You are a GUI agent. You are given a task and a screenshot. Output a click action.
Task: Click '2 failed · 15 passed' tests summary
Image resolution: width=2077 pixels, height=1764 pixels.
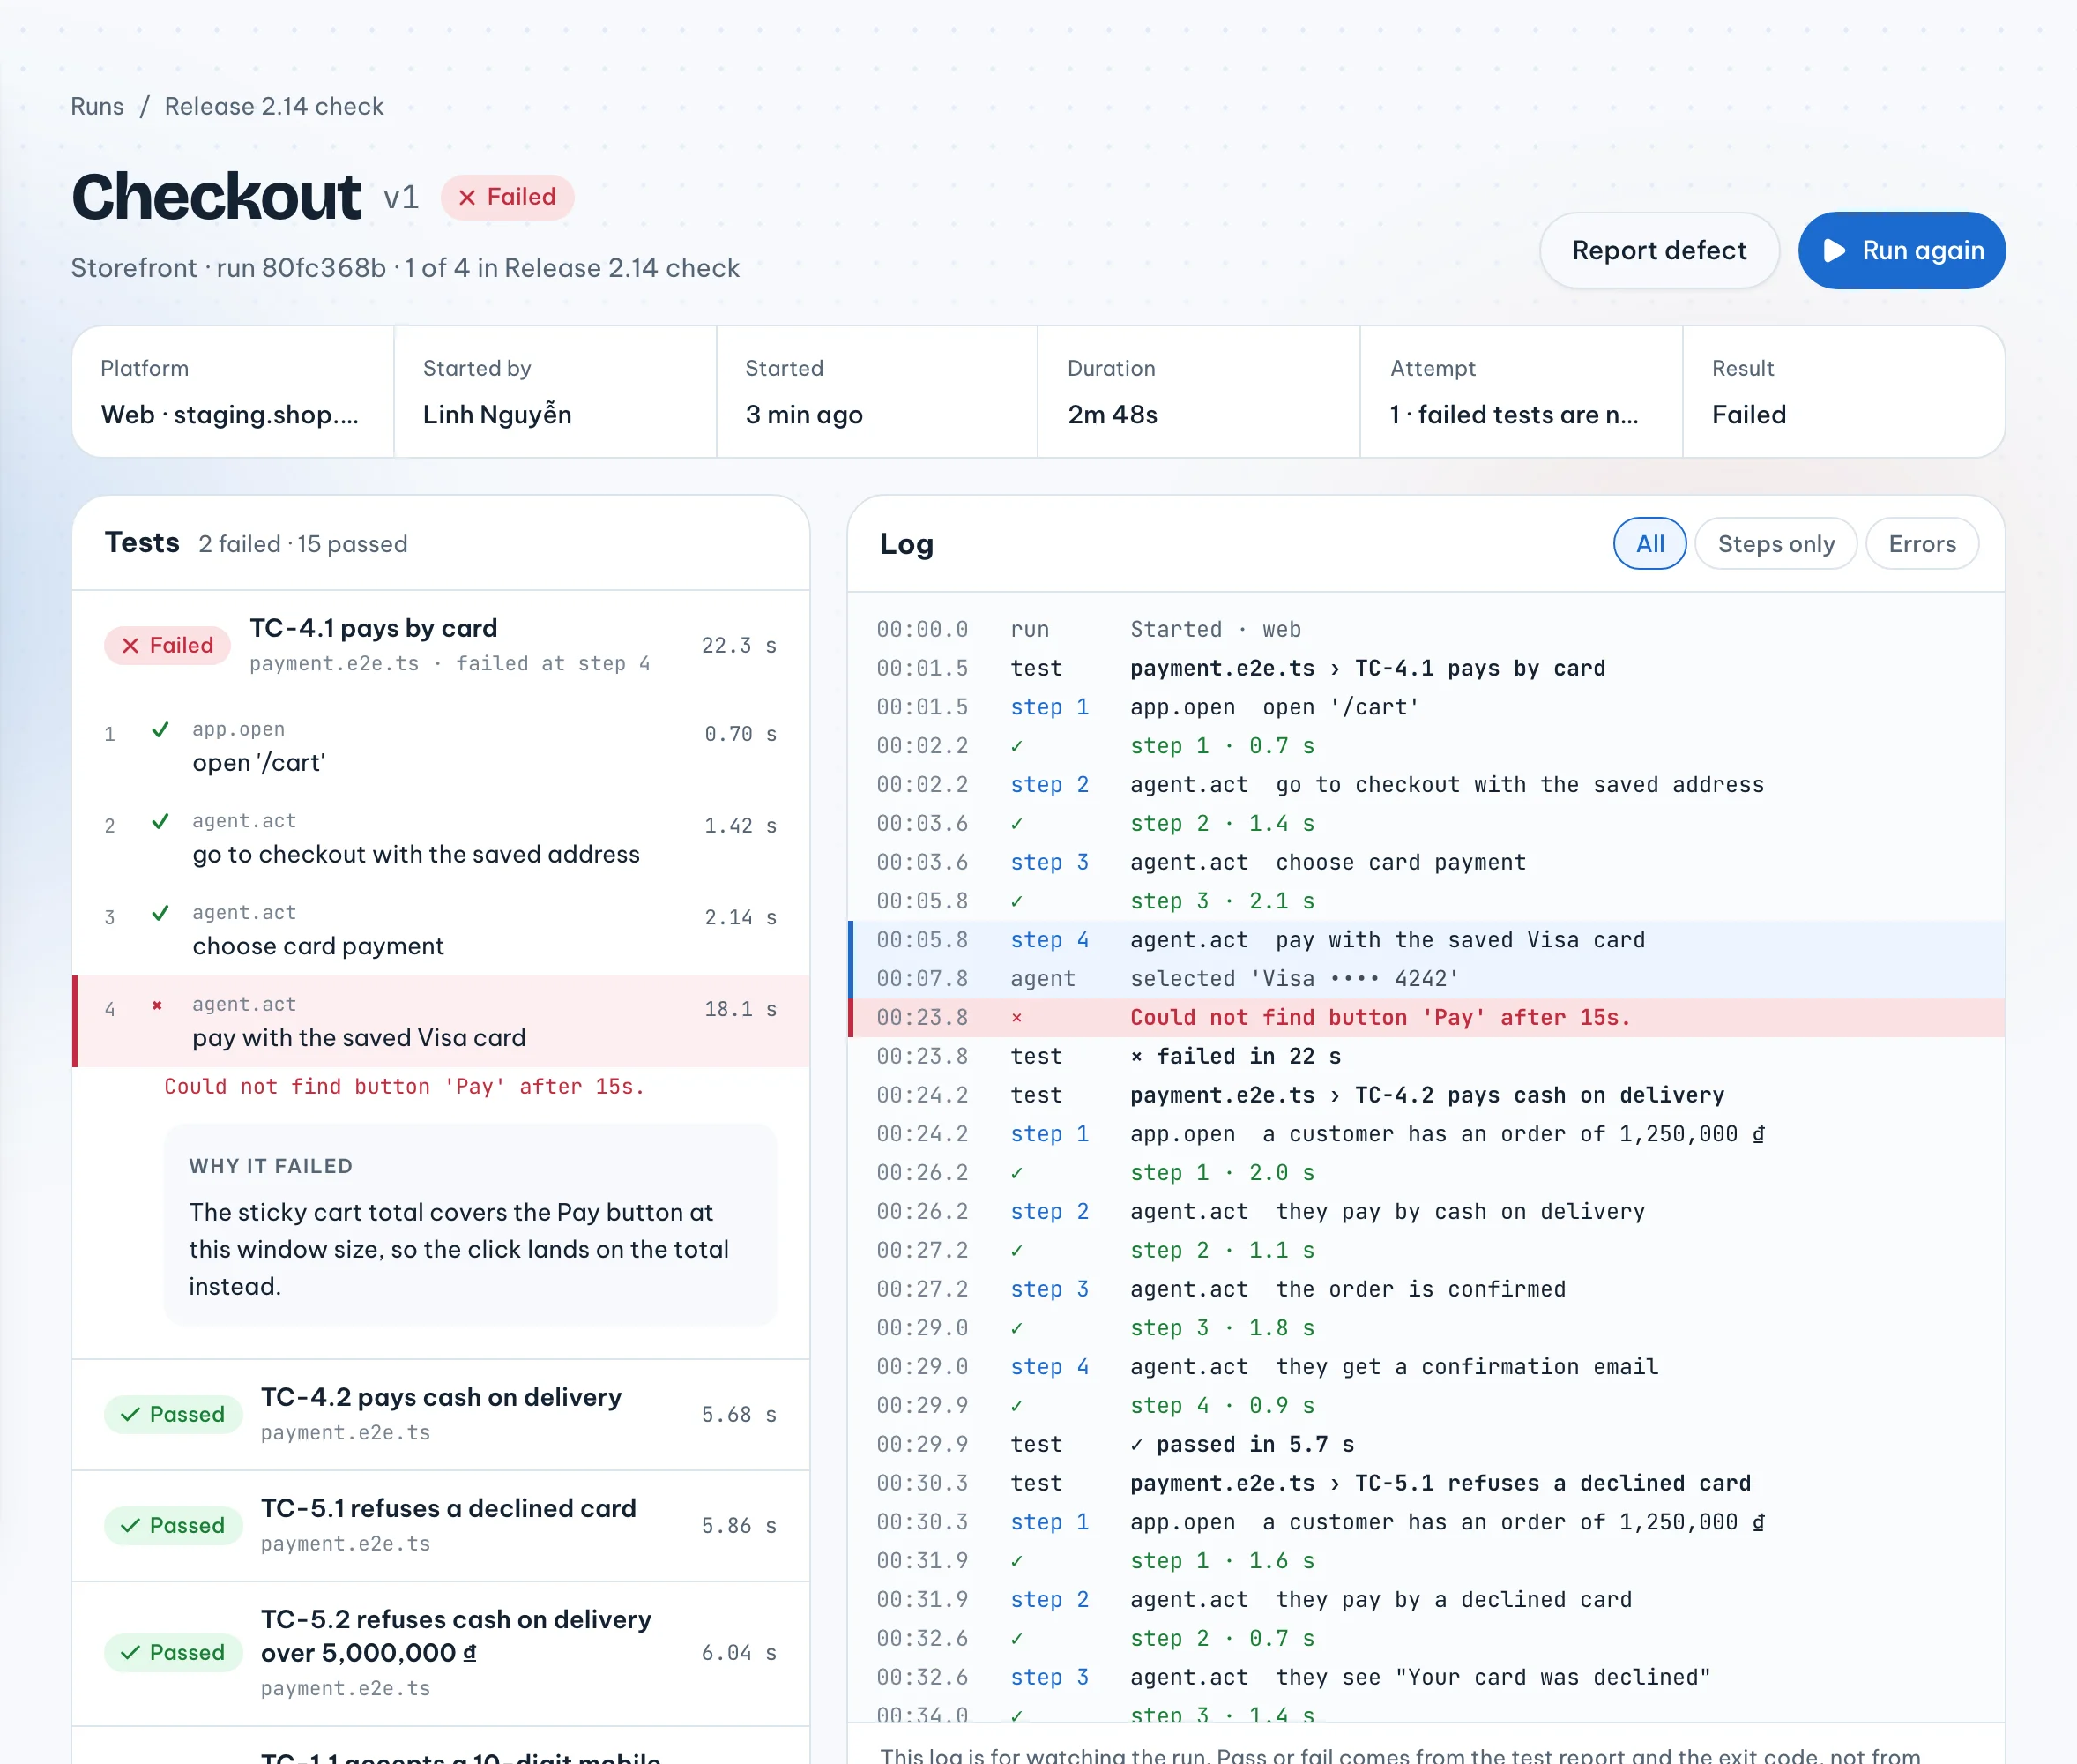pyautogui.click(x=303, y=544)
